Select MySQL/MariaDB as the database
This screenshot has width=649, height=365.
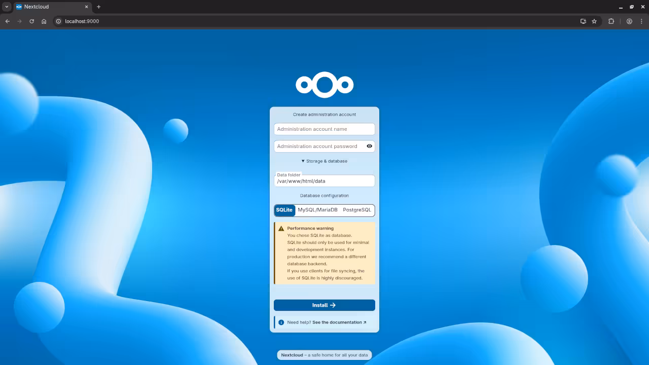coord(317,210)
